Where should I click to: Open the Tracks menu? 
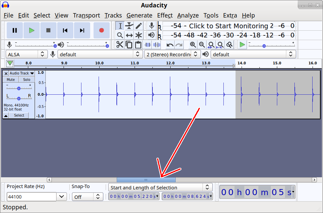pos(113,16)
